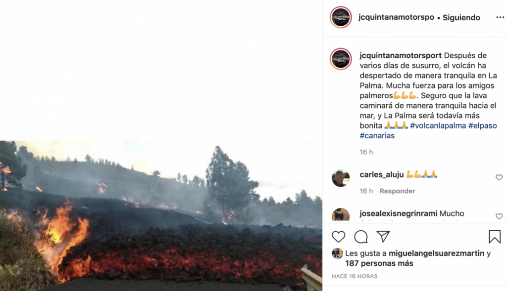The image size is (507, 291).
Task: Open the profile avatar next to the caption
Action: click(341, 59)
